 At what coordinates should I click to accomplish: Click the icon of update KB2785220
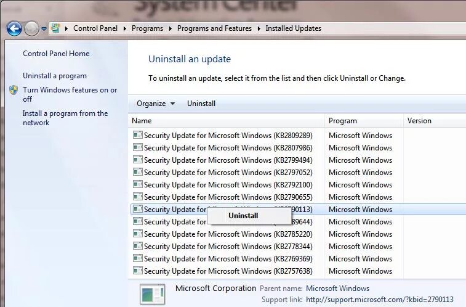(x=138, y=234)
